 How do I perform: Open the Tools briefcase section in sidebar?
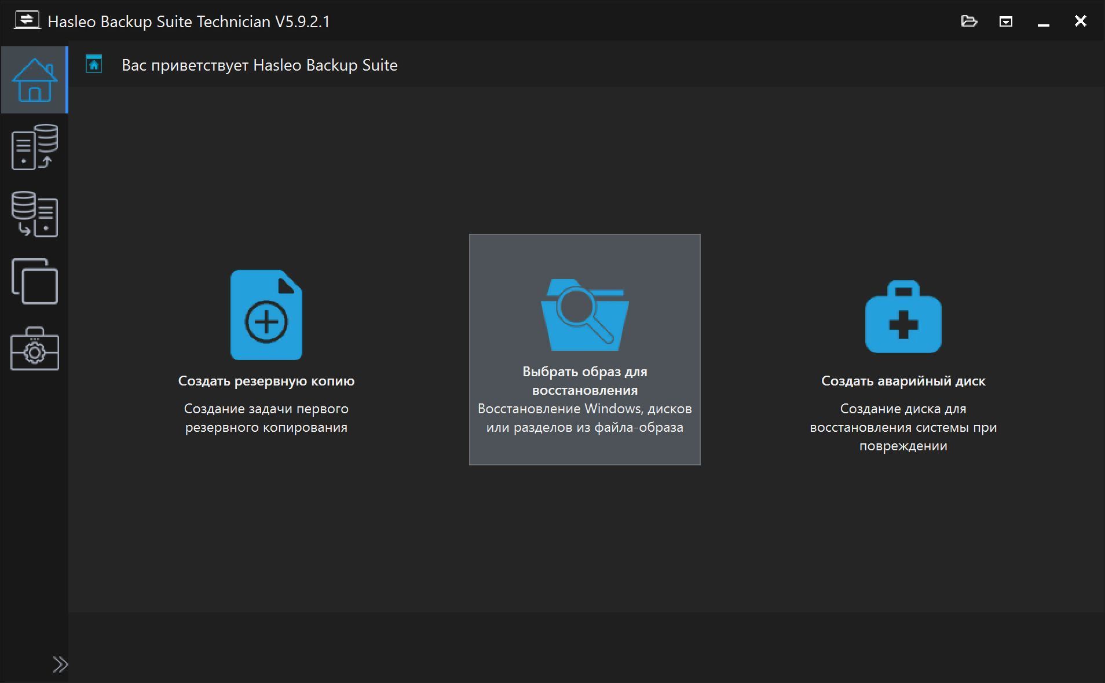pyautogui.click(x=34, y=348)
